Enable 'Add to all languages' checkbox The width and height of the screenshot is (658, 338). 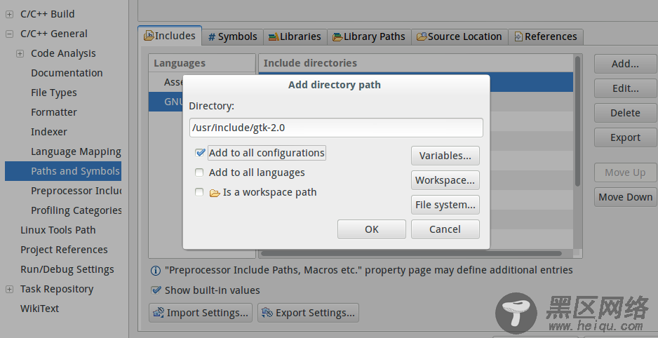[199, 173]
